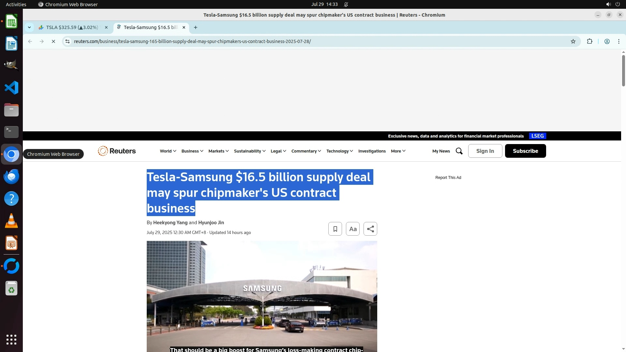Open the text size Aa button
This screenshot has height=352, width=626.
pyautogui.click(x=352, y=229)
